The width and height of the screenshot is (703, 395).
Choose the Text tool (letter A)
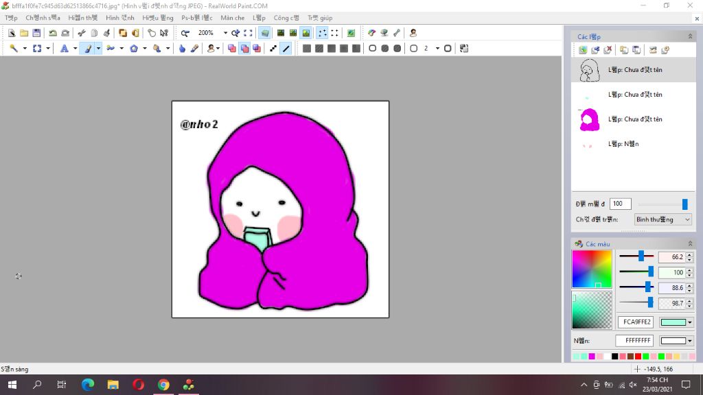[64, 49]
